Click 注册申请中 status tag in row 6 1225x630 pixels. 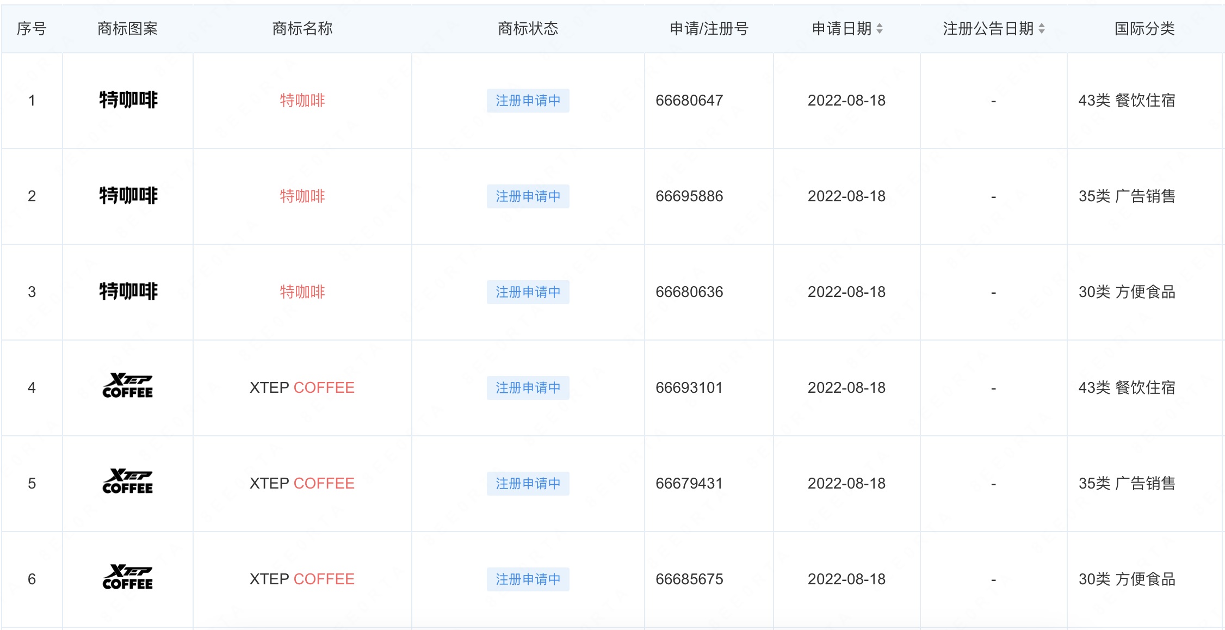(x=528, y=579)
